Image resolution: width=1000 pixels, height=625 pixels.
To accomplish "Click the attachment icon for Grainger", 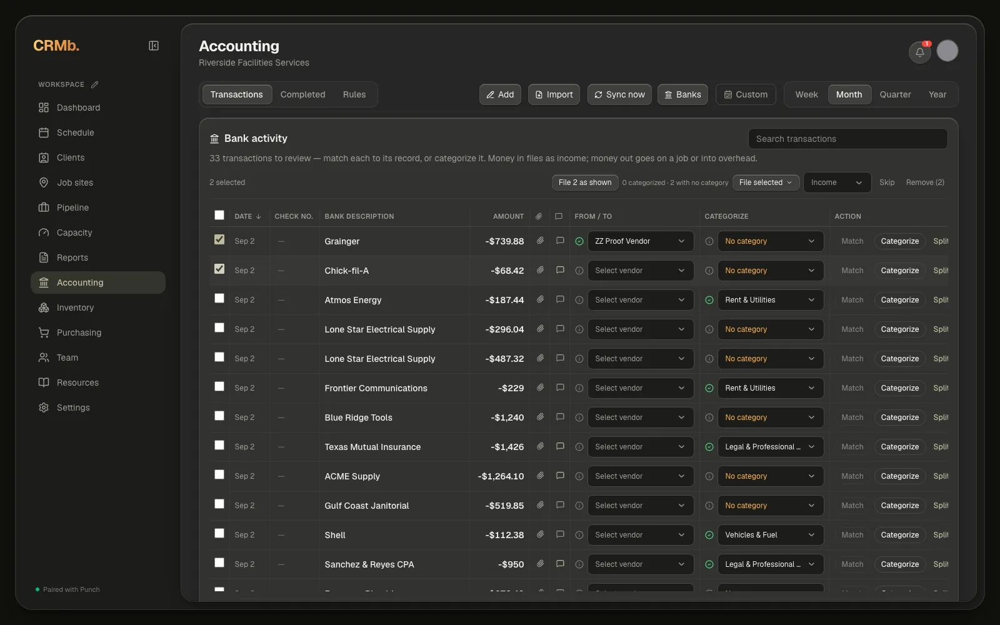I will pyautogui.click(x=540, y=241).
